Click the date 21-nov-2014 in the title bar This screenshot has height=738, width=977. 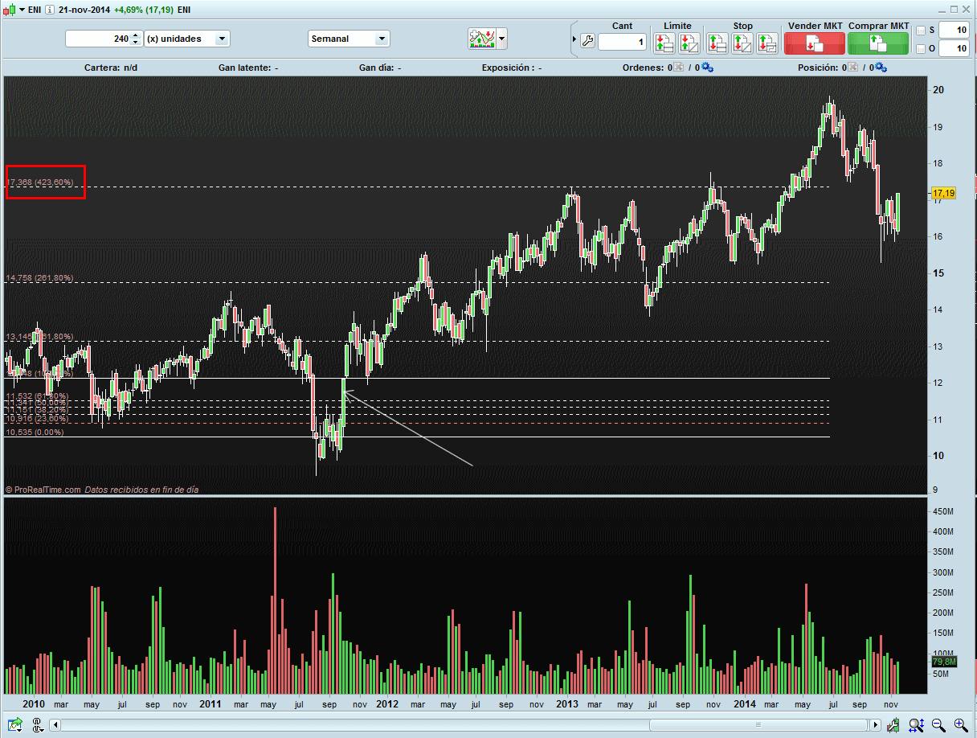(84, 9)
